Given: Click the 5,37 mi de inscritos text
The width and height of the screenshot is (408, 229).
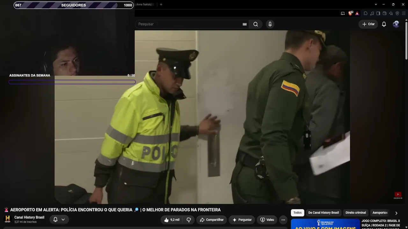Looking at the screenshot, I should pyautogui.click(x=25, y=222).
